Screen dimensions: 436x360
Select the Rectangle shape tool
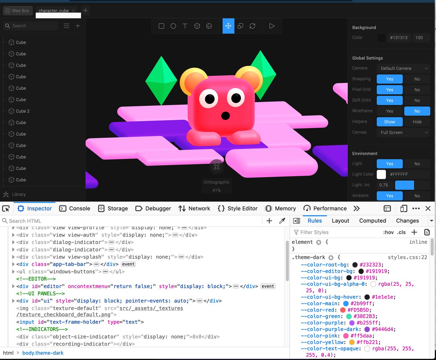161,26
